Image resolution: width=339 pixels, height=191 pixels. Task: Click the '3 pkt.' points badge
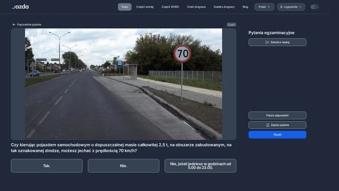(231, 25)
